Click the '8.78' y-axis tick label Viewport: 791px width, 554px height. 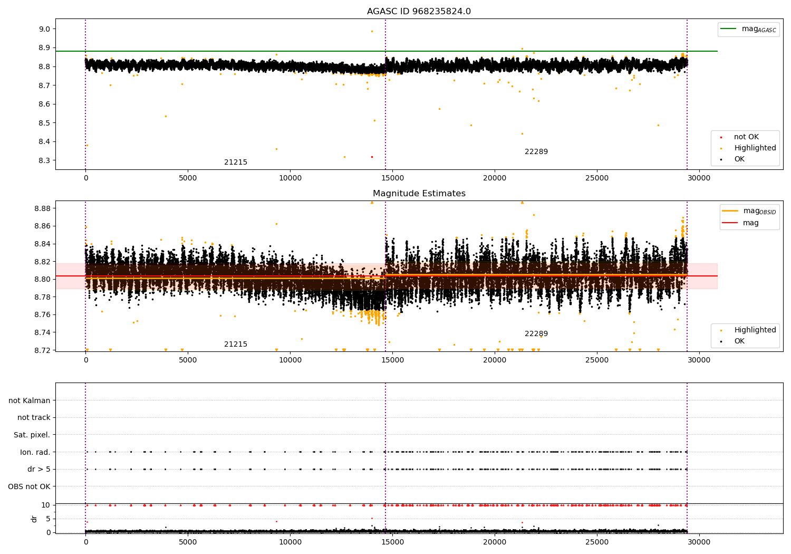click(x=42, y=298)
